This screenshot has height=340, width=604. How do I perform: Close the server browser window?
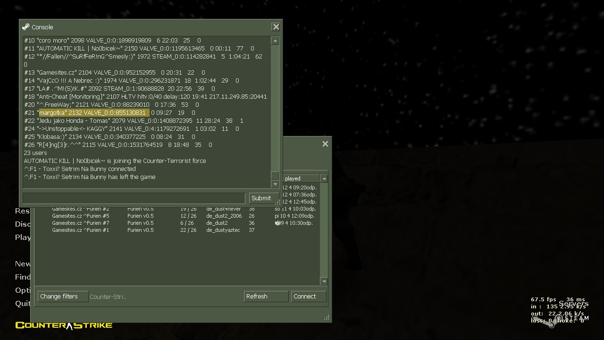[x=325, y=144]
